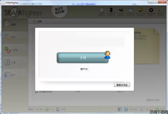
Task: Select the 客户 clients sidebar tab
Action: 15,37
